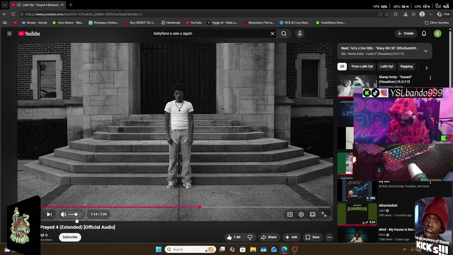Switch to theater mode
The height and width of the screenshot is (255, 453).
[312, 214]
